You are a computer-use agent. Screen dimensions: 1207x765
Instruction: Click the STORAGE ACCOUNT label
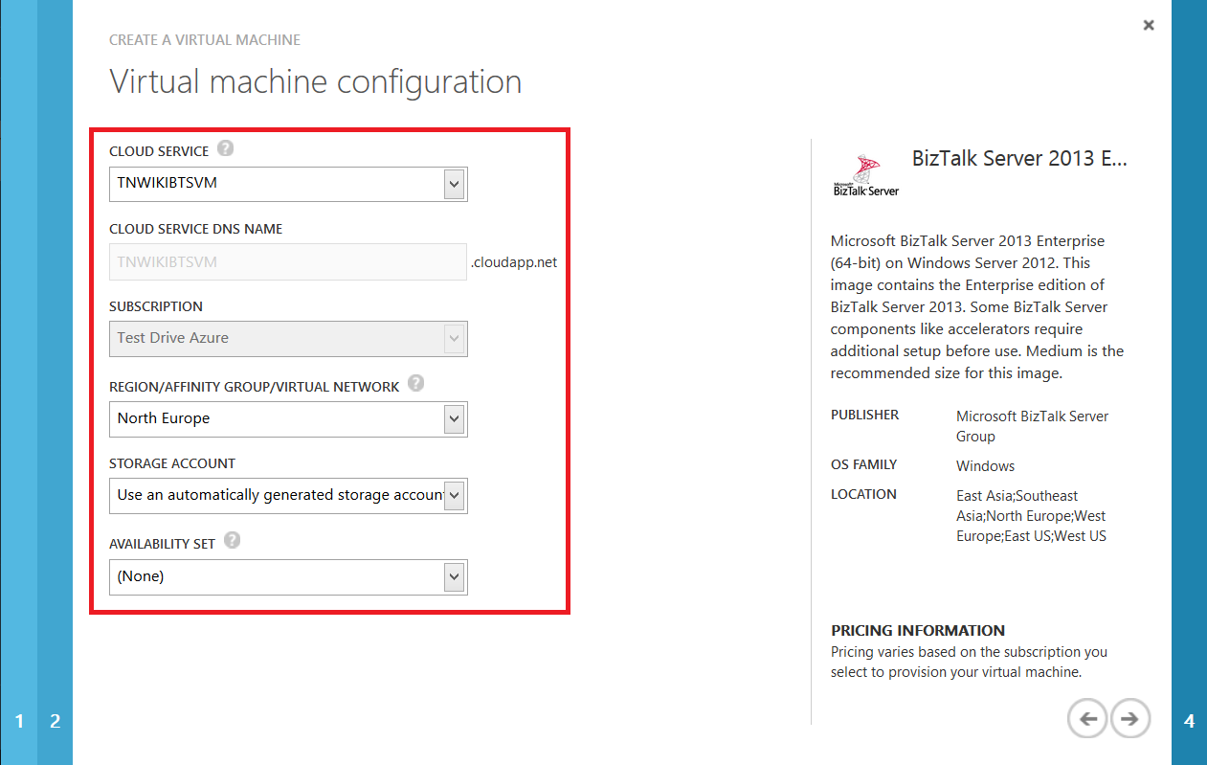click(x=172, y=463)
